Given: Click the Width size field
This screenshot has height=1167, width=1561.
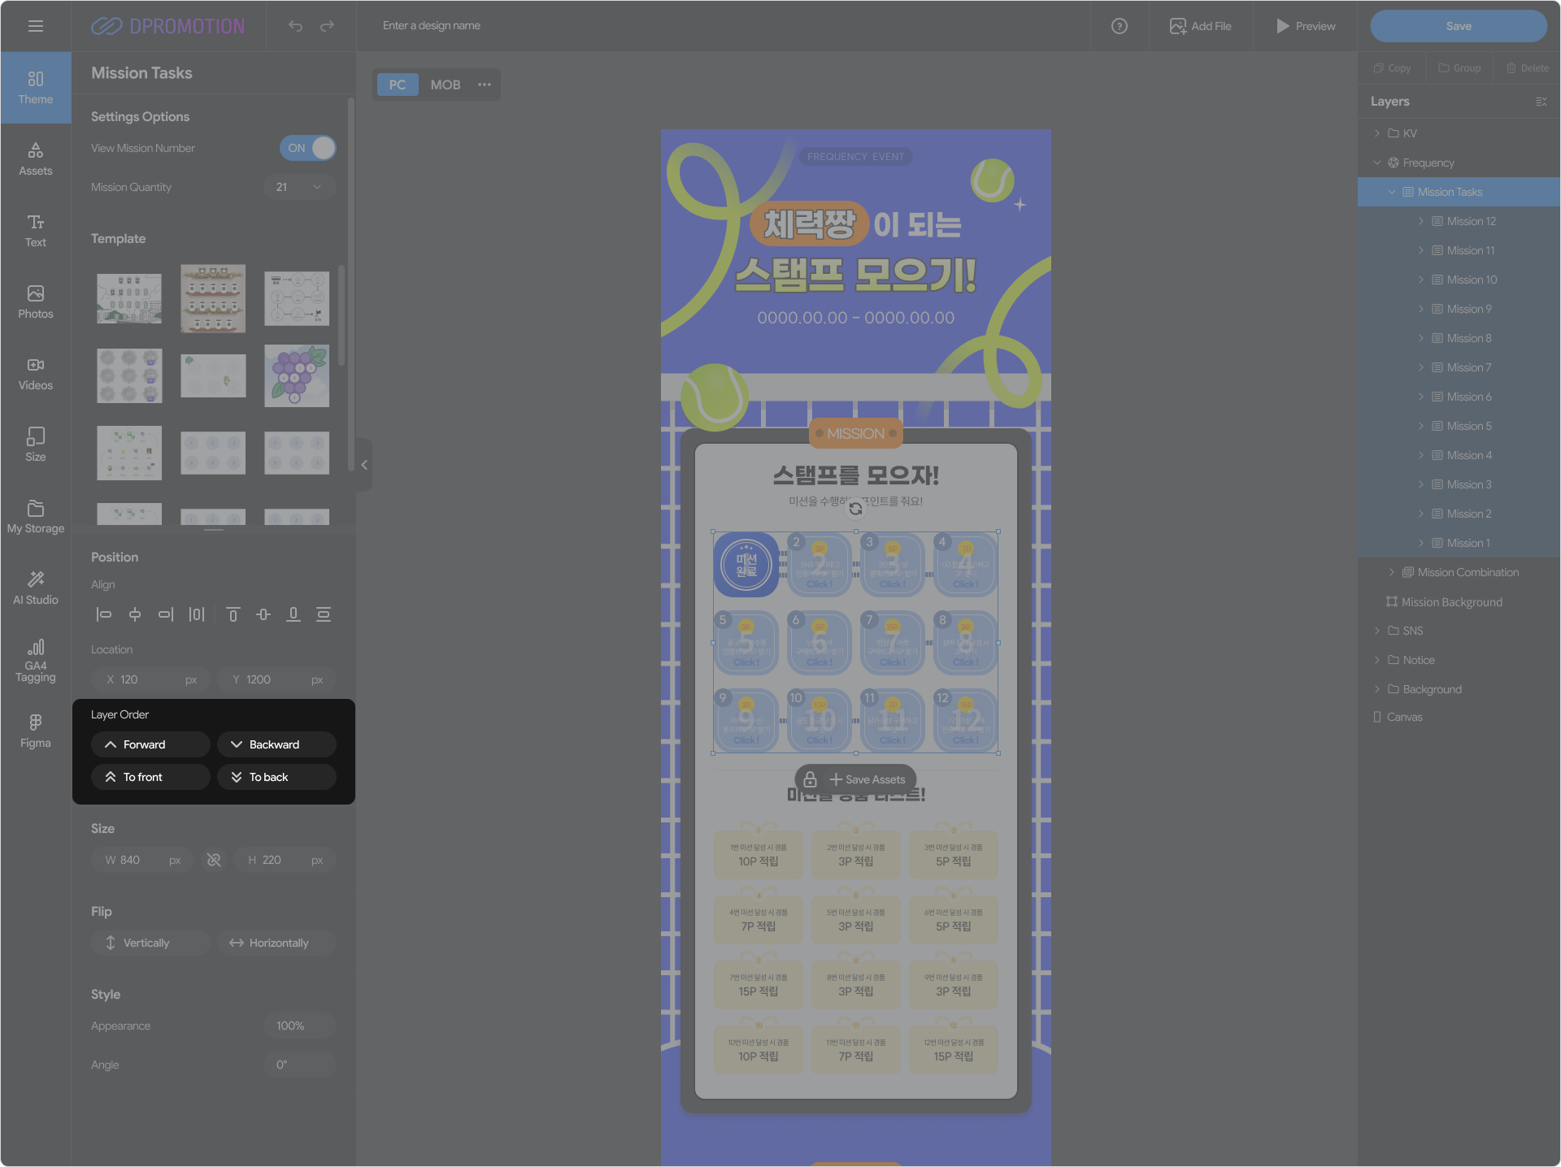Looking at the screenshot, I should coord(142,860).
